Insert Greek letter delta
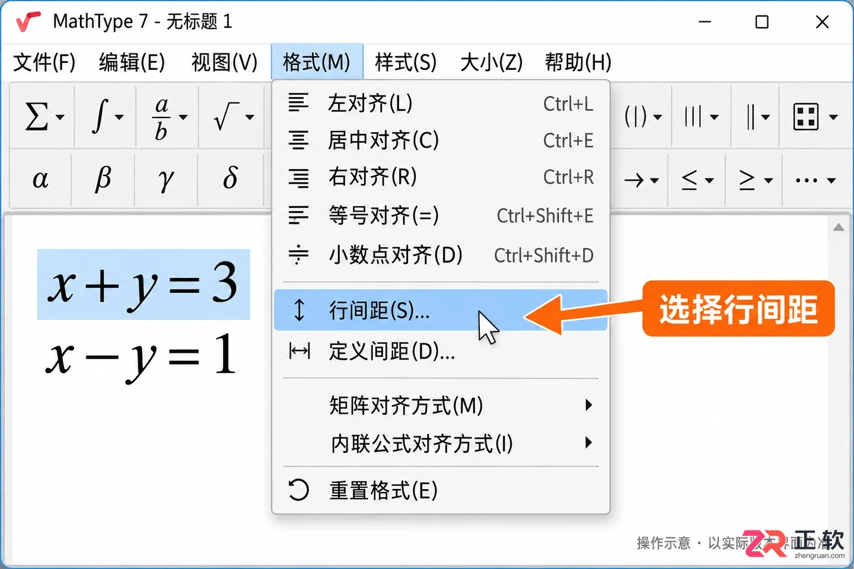The width and height of the screenshot is (854, 569). (230, 178)
